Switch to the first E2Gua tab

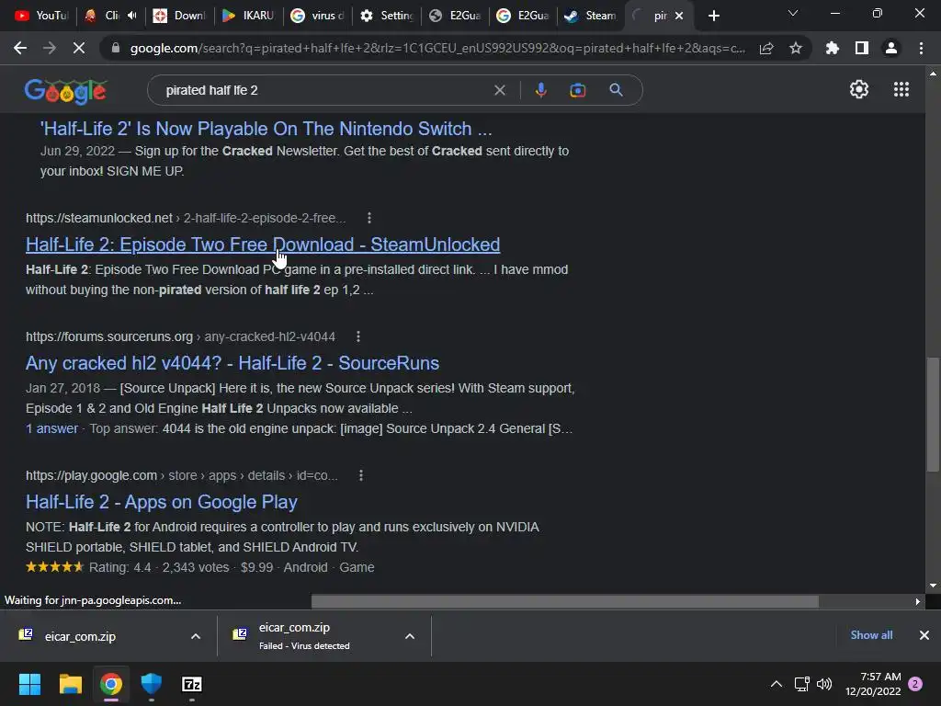pos(455,16)
